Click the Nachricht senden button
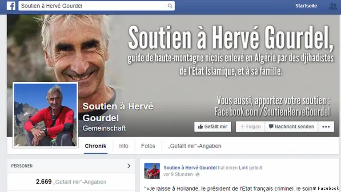Image resolution: width=341 pixels, height=192 pixels. pos(292,127)
